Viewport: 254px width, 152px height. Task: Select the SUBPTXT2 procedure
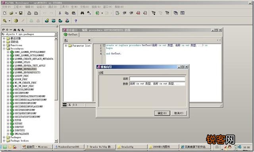pos(20,131)
